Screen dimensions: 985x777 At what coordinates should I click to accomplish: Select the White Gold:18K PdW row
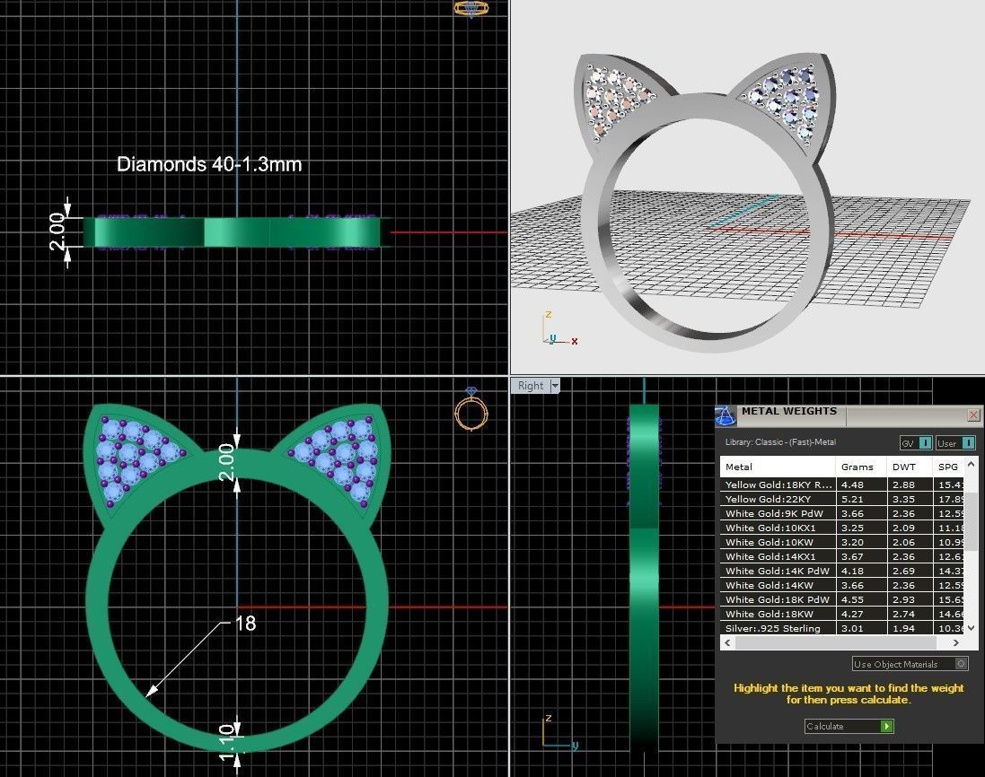841,599
